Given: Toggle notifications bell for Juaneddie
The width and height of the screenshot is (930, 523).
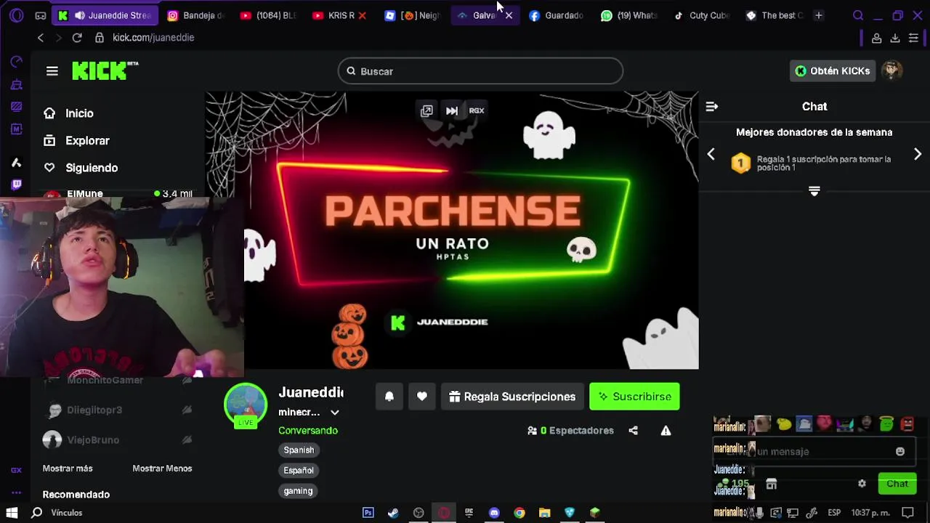Looking at the screenshot, I should (389, 397).
